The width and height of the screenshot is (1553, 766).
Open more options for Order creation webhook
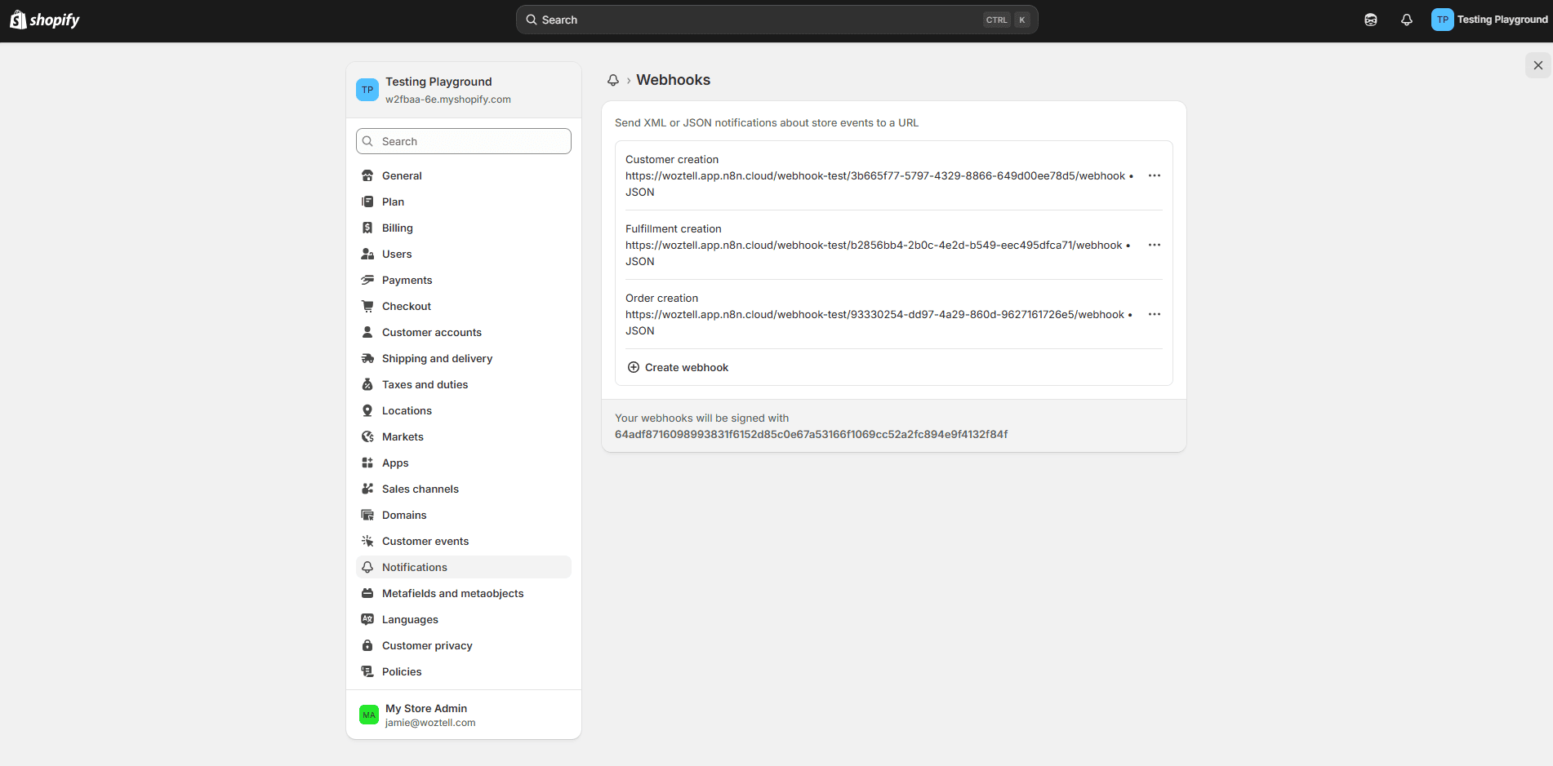[x=1154, y=314]
